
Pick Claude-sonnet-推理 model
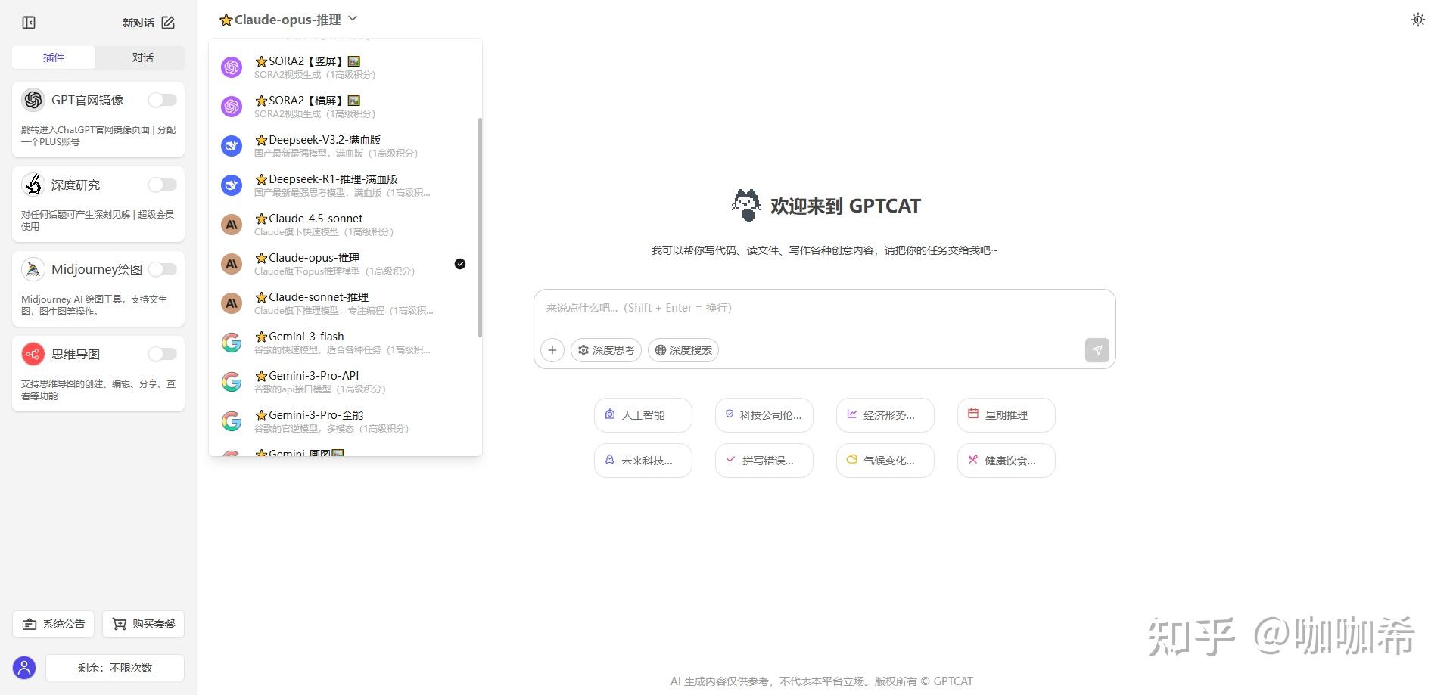coord(345,303)
